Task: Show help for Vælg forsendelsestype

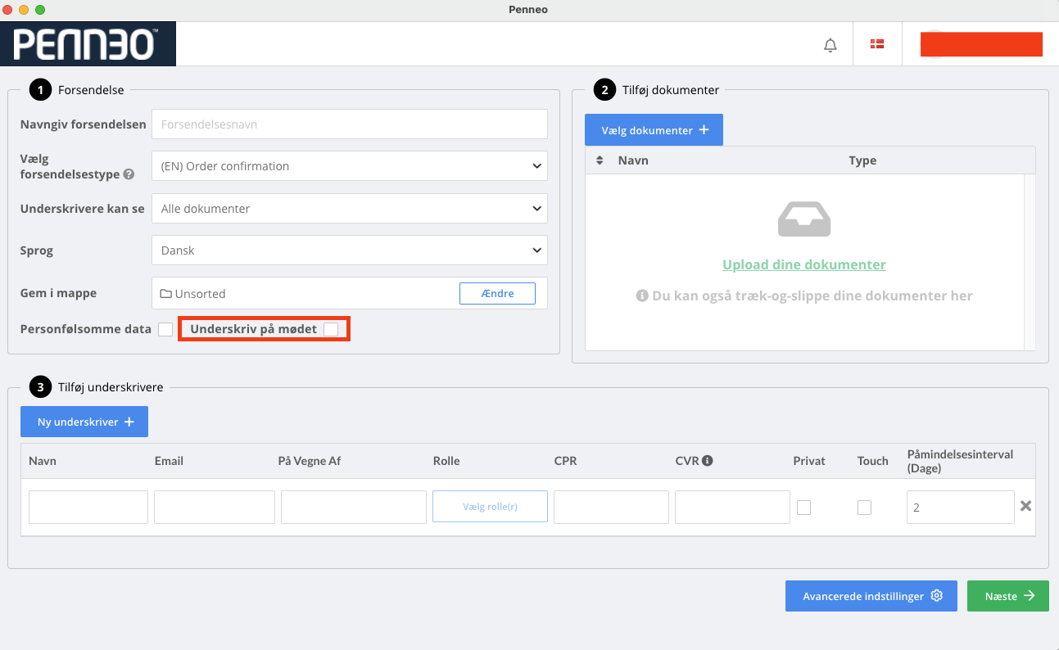Action: coord(129,174)
